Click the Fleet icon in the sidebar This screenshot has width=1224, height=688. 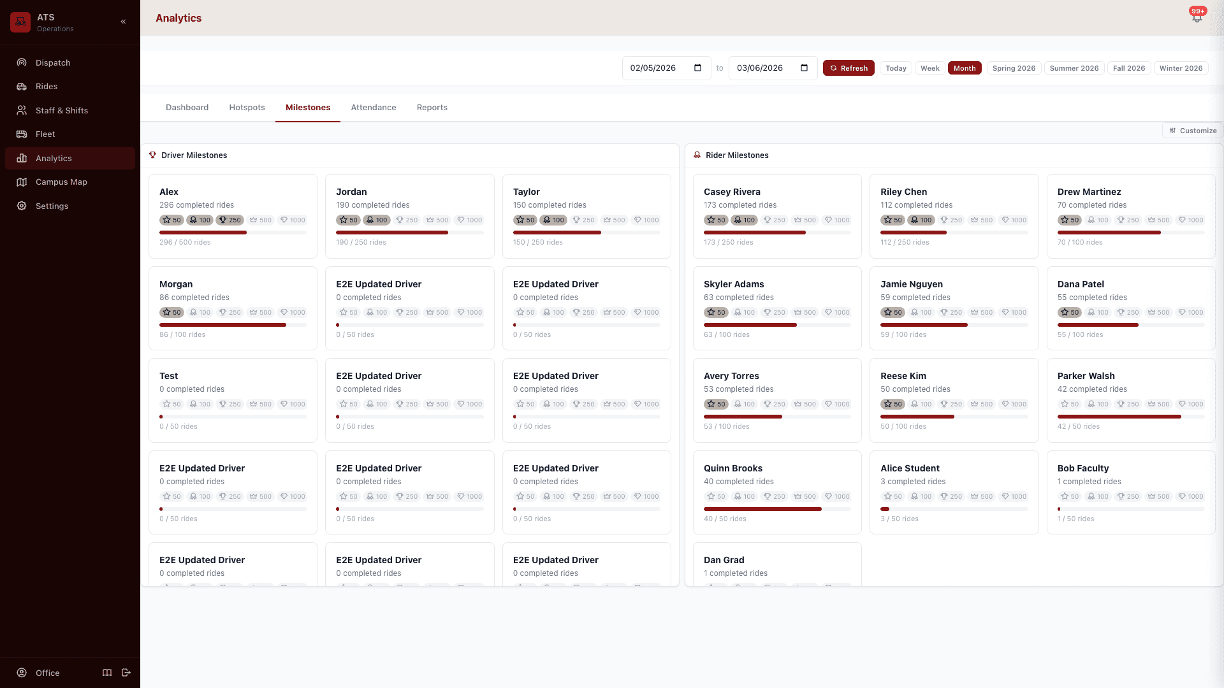coord(22,134)
